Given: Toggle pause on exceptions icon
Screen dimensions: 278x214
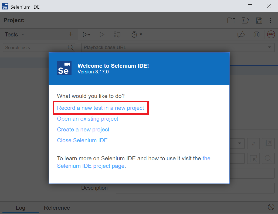Looking at the screenshot, I should point(256,35).
